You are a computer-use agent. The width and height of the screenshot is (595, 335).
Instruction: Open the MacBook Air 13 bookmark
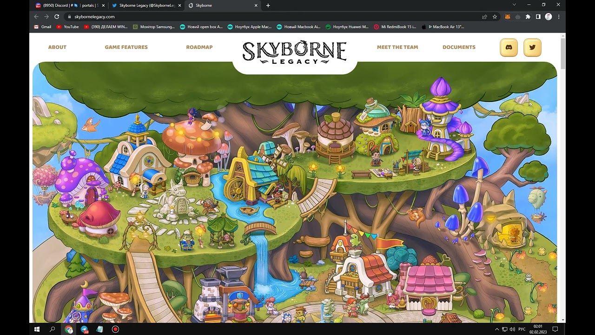(x=443, y=27)
